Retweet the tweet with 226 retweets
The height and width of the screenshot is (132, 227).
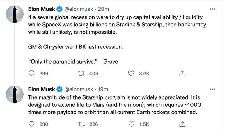[82, 124]
